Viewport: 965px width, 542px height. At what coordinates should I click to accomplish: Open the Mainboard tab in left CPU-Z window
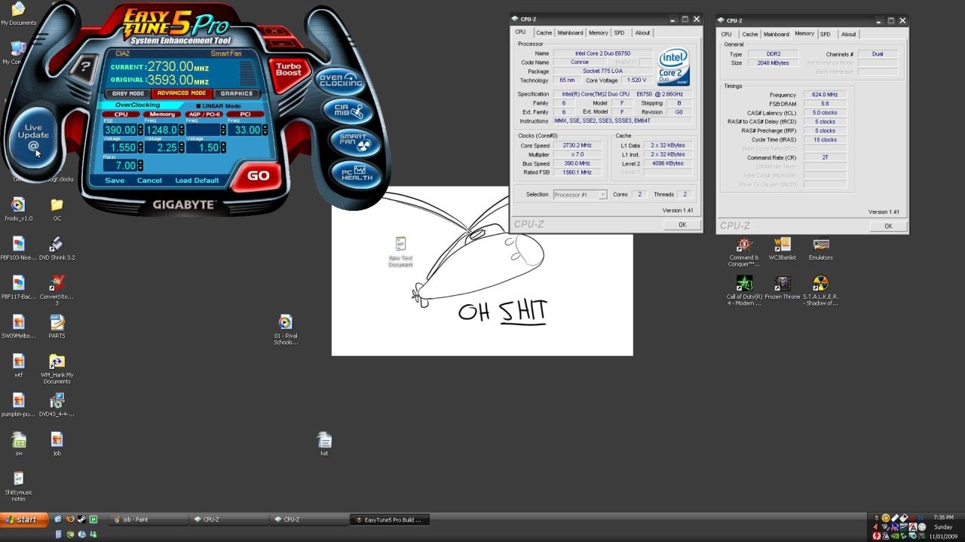[x=570, y=32]
